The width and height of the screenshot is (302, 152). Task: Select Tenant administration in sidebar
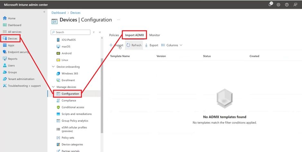pyautogui.click(x=21, y=79)
